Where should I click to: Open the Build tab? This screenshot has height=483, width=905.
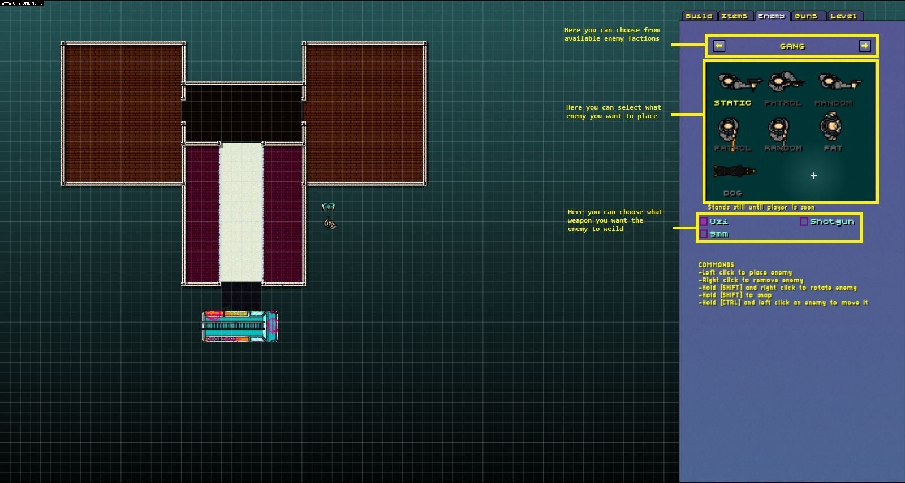(699, 16)
